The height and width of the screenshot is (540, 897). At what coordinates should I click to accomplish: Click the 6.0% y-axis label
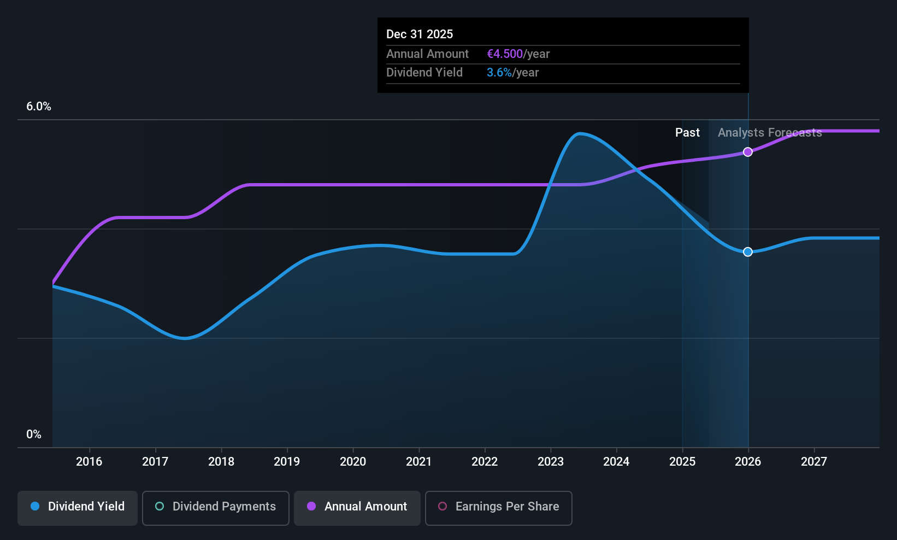pyautogui.click(x=39, y=107)
